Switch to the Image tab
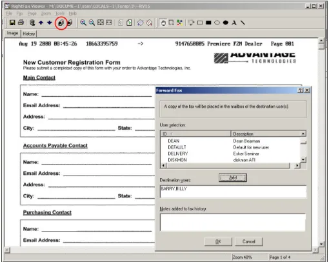Image resolution: width=329 pixels, height=262 pixels. 12,33
